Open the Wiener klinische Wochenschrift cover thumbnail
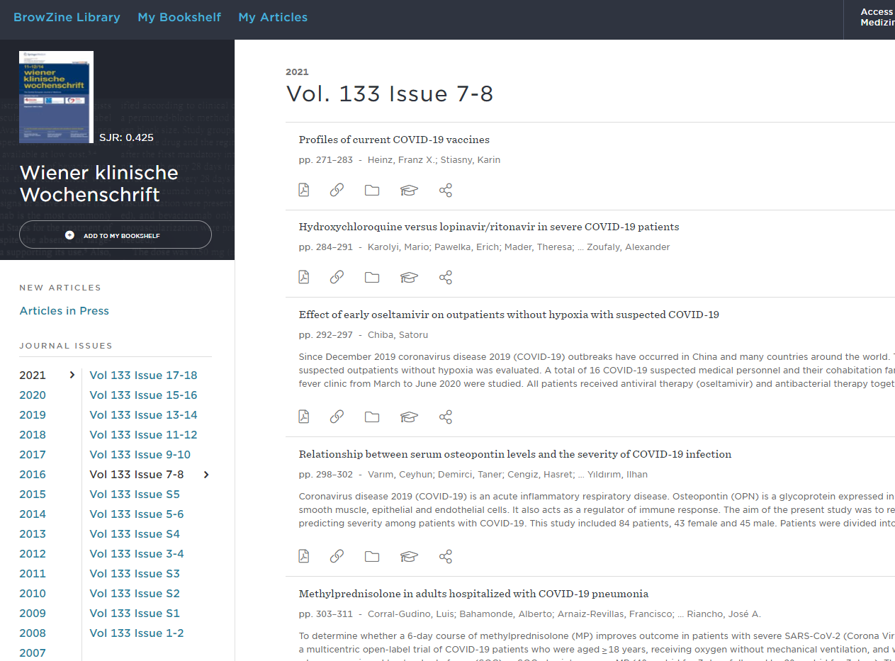The height and width of the screenshot is (661, 895). (56, 97)
